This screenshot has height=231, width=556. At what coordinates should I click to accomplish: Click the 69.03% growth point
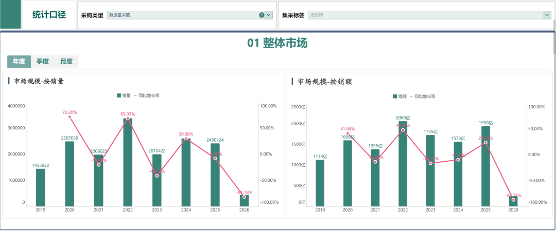tap(128, 119)
